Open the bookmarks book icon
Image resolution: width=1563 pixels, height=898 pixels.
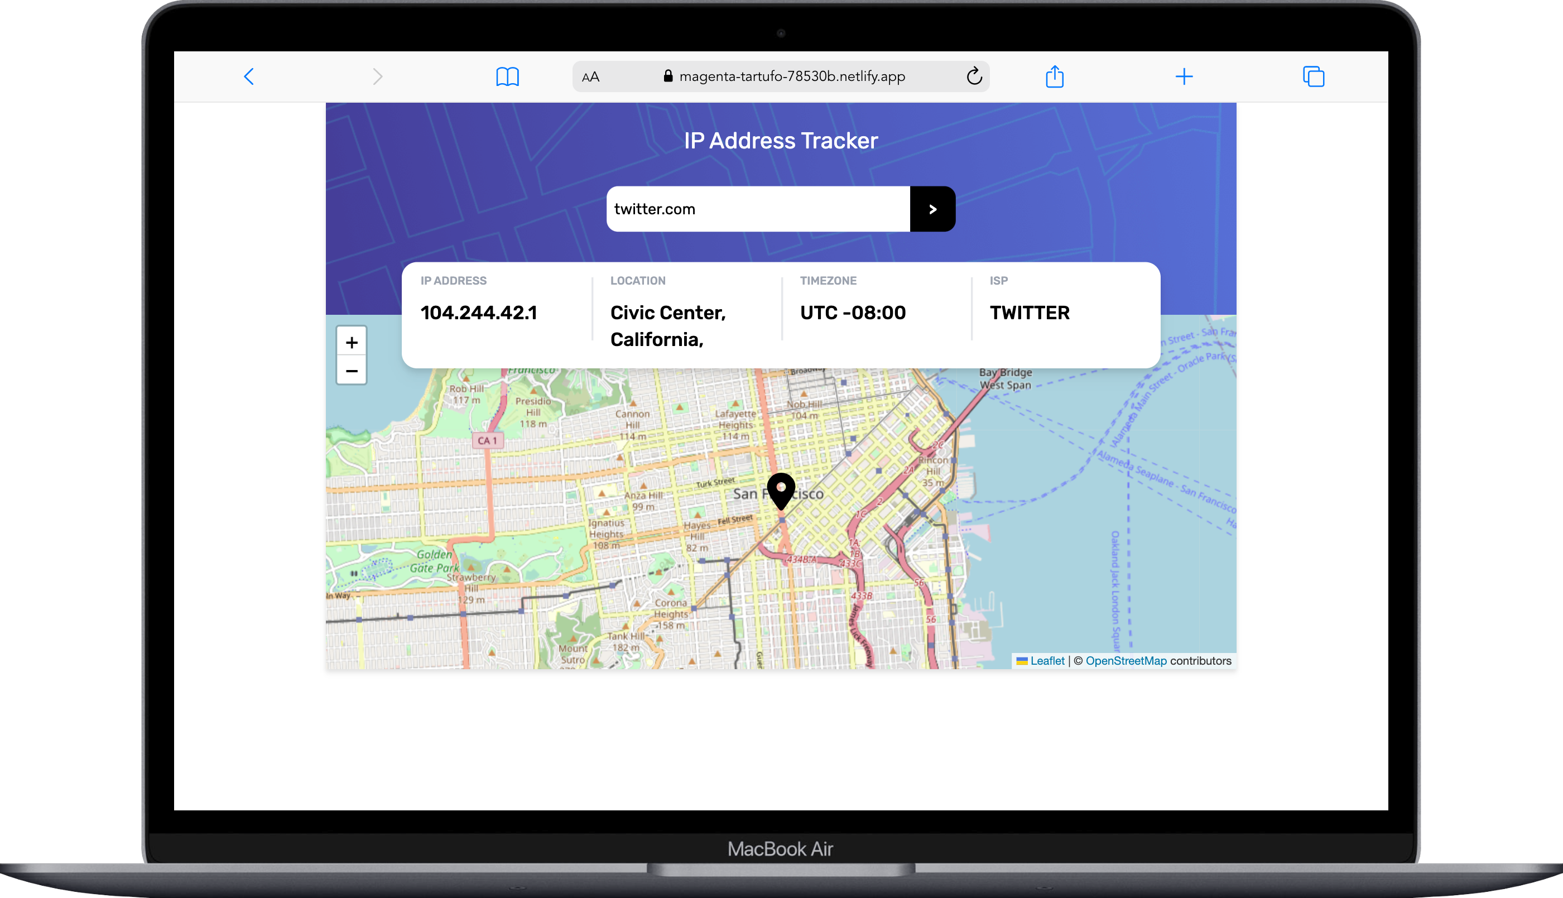pos(507,76)
